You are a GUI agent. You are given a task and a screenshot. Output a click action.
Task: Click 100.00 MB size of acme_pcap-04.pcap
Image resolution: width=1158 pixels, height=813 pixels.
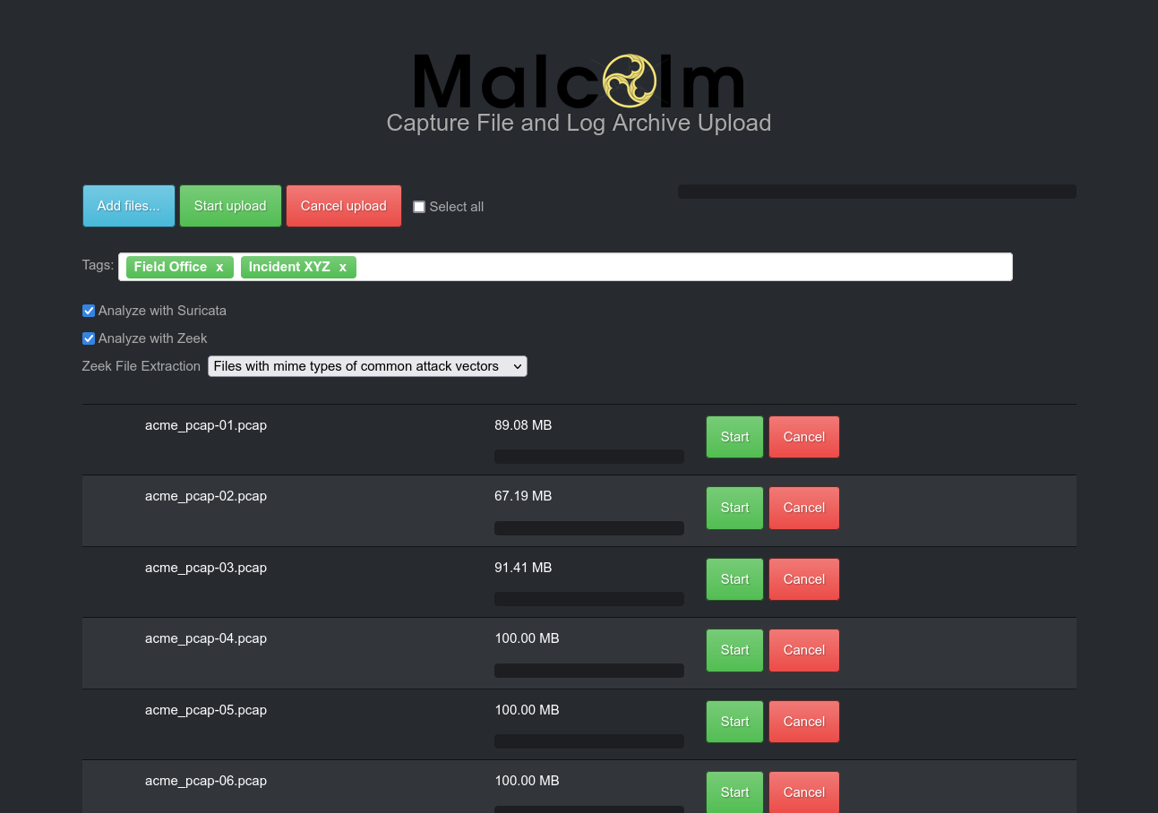[527, 638]
